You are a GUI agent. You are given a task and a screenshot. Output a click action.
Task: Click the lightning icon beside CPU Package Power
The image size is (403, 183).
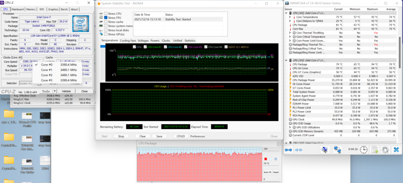point(291,80)
